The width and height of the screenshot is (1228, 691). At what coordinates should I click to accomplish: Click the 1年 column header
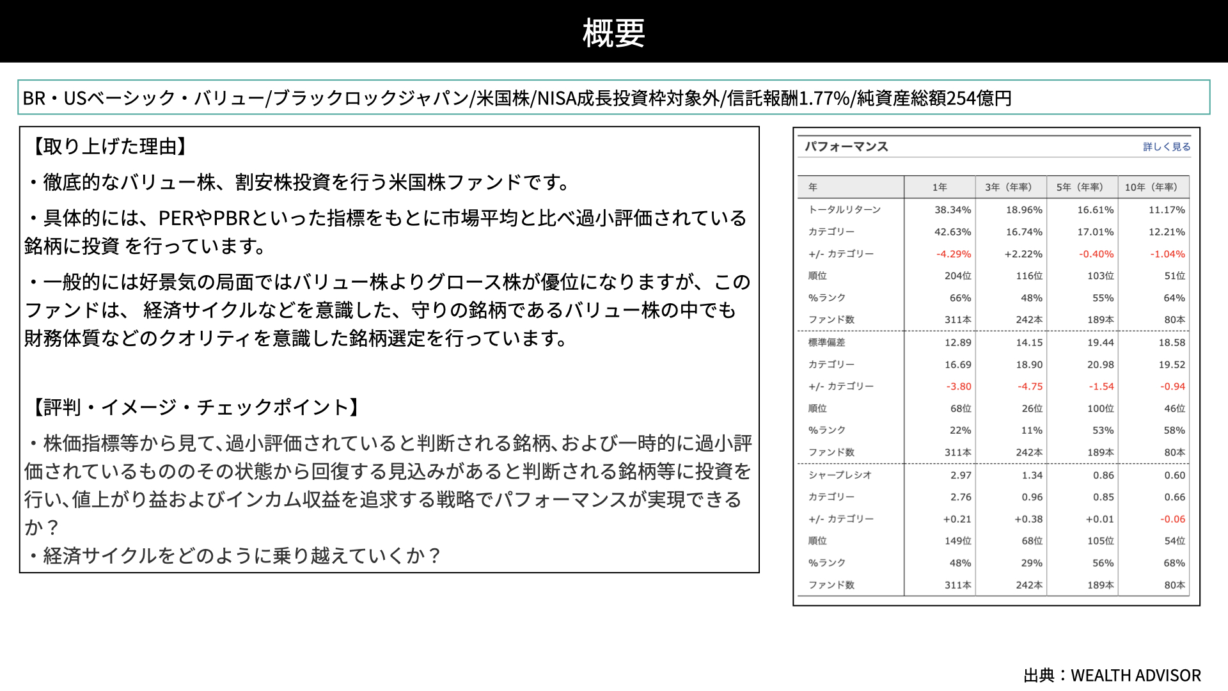click(940, 187)
